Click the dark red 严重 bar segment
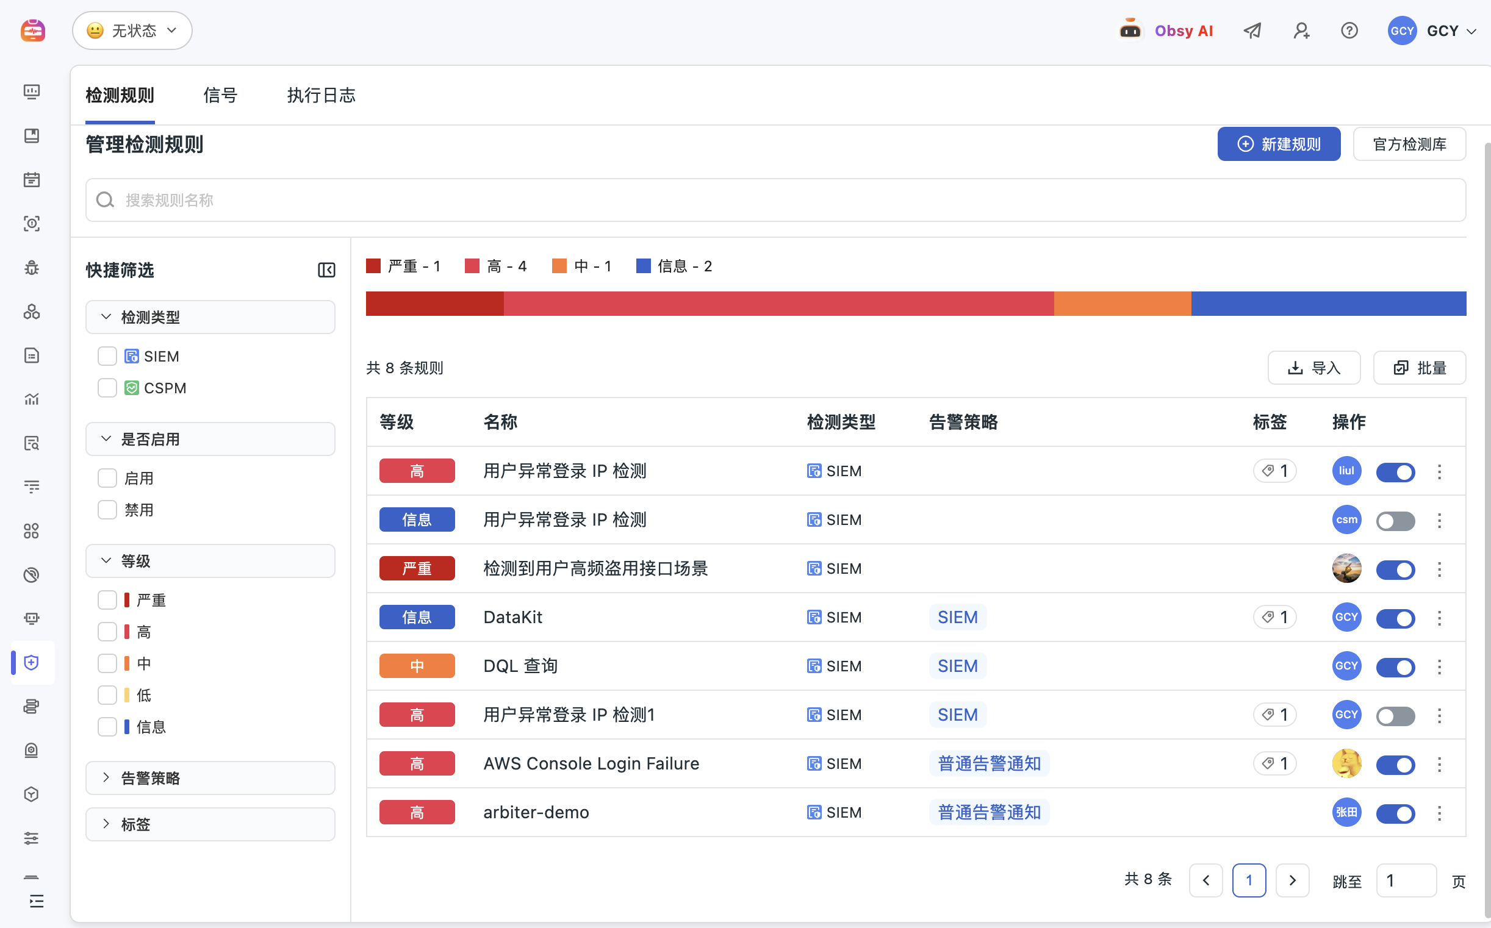 click(x=435, y=304)
